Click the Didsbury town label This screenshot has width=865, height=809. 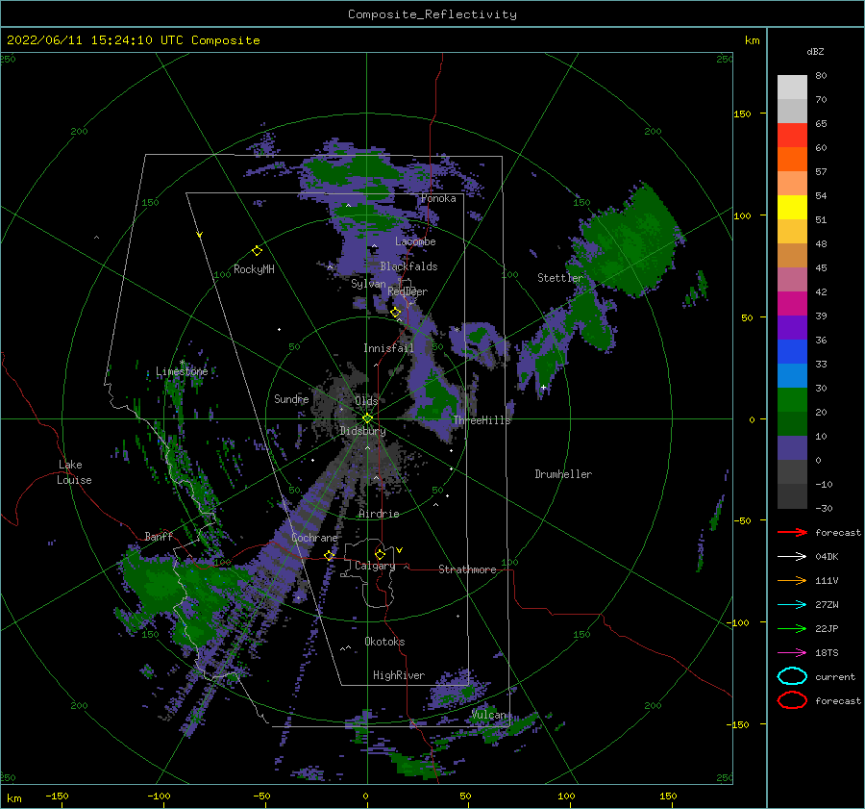(x=362, y=431)
